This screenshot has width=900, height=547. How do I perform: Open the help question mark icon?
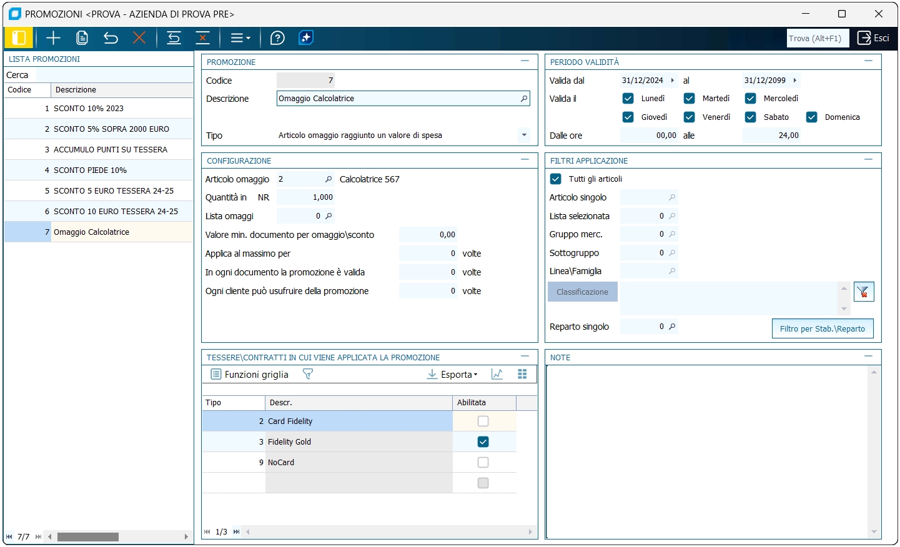[x=277, y=38]
